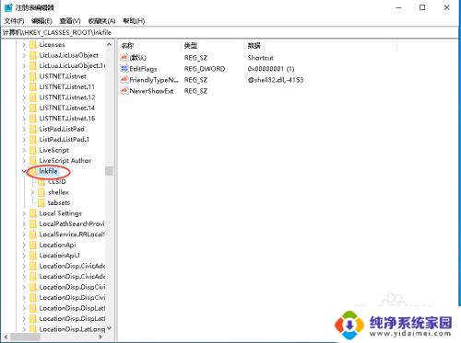Image resolution: width=461 pixels, height=343 pixels.
Task: Expand the LicLua.LicLuaObject key
Action: tap(24, 55)
